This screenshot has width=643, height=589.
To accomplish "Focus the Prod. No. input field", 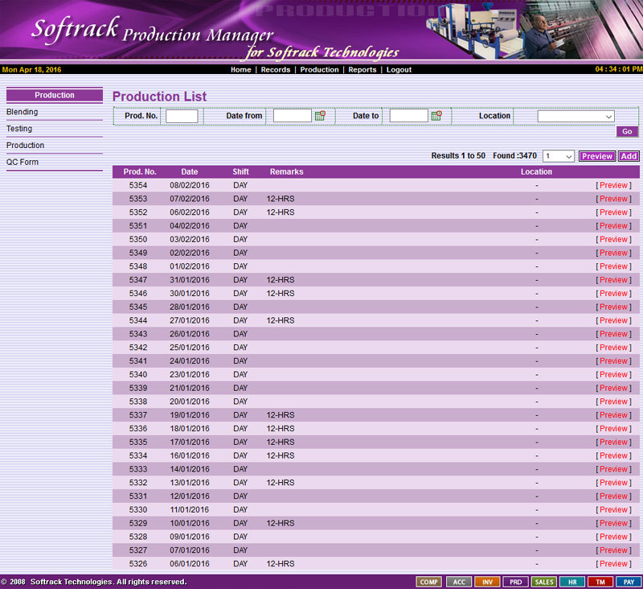I will click(x=182, y=116).
